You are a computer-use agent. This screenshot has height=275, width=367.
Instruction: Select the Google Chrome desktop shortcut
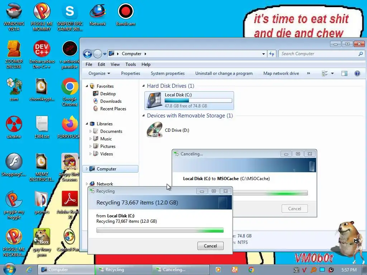tap(70, 92)
